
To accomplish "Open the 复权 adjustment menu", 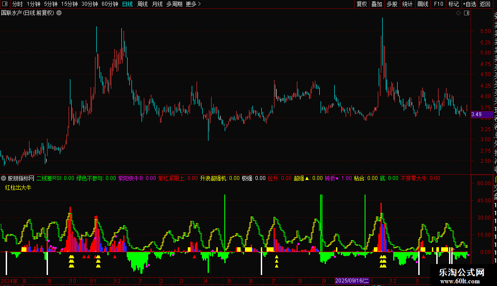I will 362,4.
